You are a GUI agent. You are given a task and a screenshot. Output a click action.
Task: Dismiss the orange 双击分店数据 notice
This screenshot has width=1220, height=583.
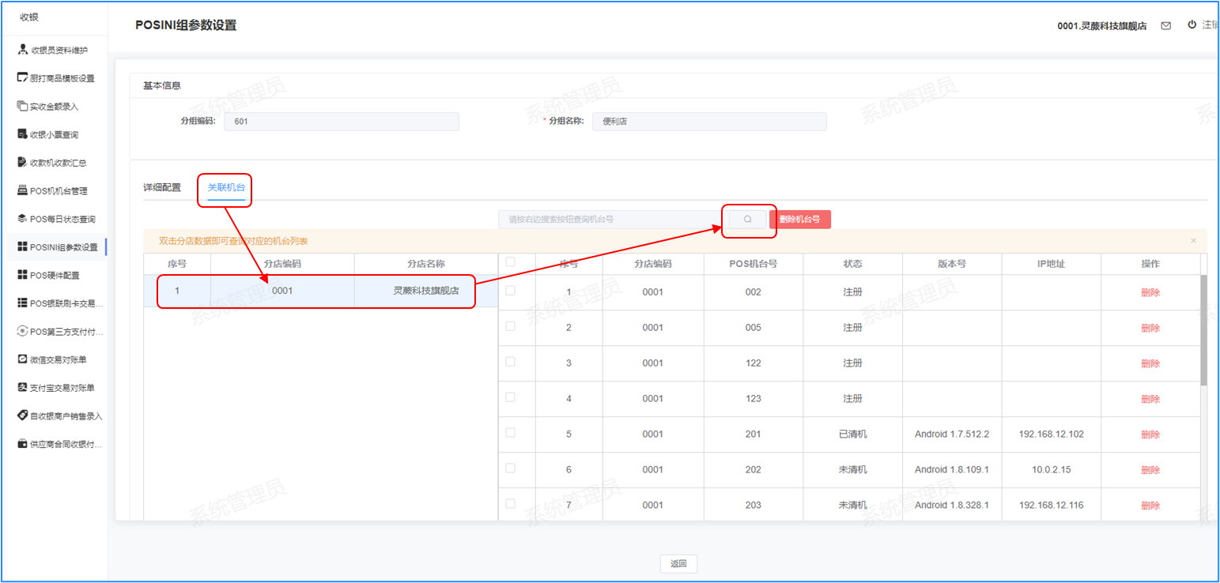coord(1193,241)
